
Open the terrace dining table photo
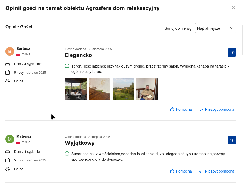click(x=76, y=89)
